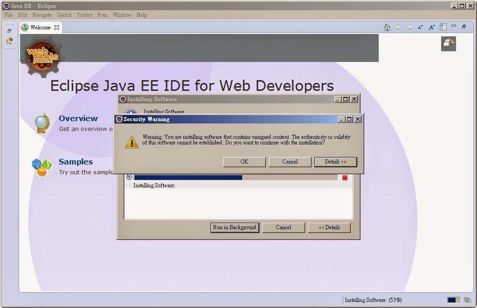Click 'Eclipse Java EE IDE for Web Developers' heading
The height and width of the screenshot is (308, 477).
pyautogui.click(x=192, y=86)
